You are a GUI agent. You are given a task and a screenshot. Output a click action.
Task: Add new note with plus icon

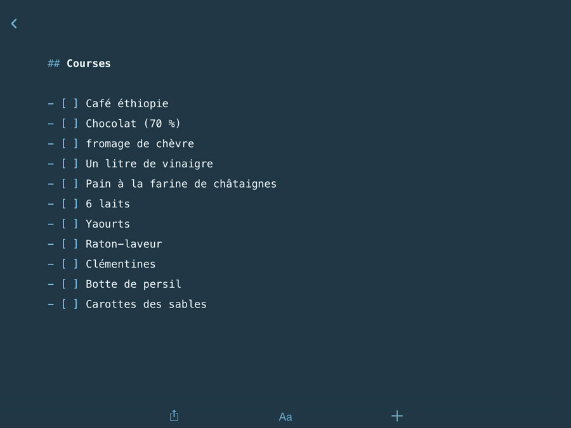pos(397,415)
